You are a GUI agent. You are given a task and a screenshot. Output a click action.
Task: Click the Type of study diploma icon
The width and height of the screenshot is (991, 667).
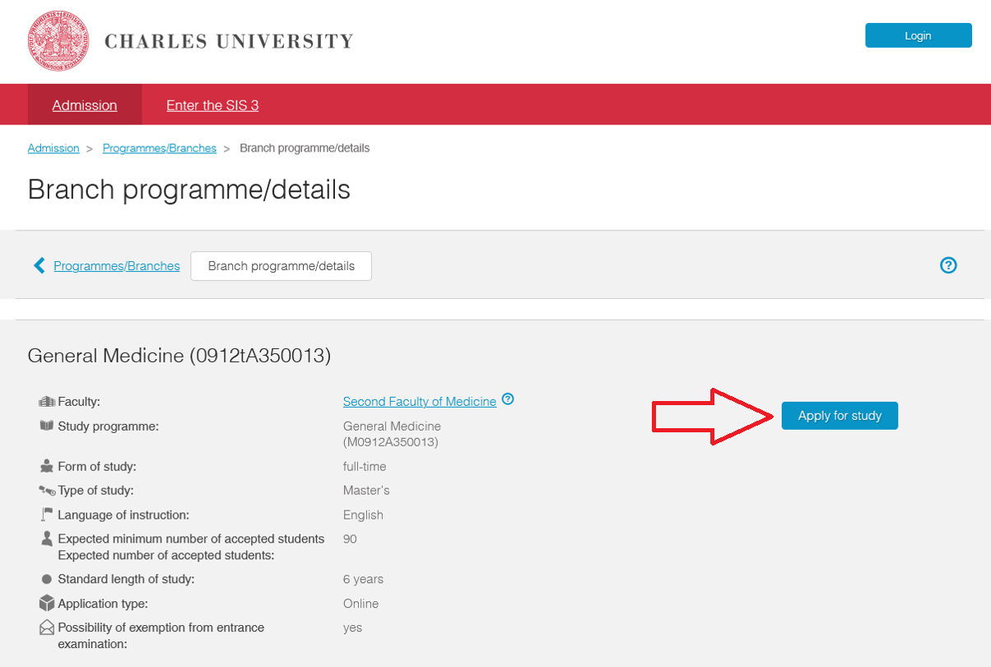[x=47, y=491]
